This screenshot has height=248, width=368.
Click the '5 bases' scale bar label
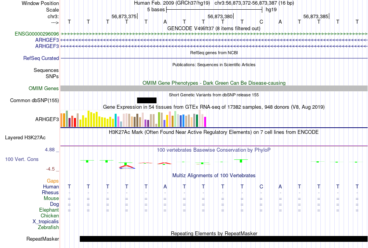[x=156, y=10]
